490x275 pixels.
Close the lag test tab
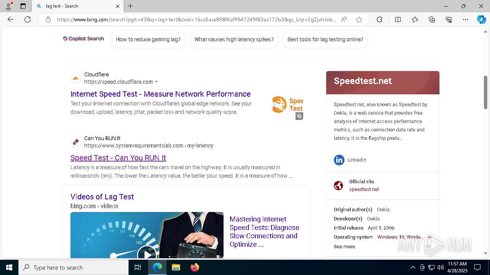click(x=118, y=6)
